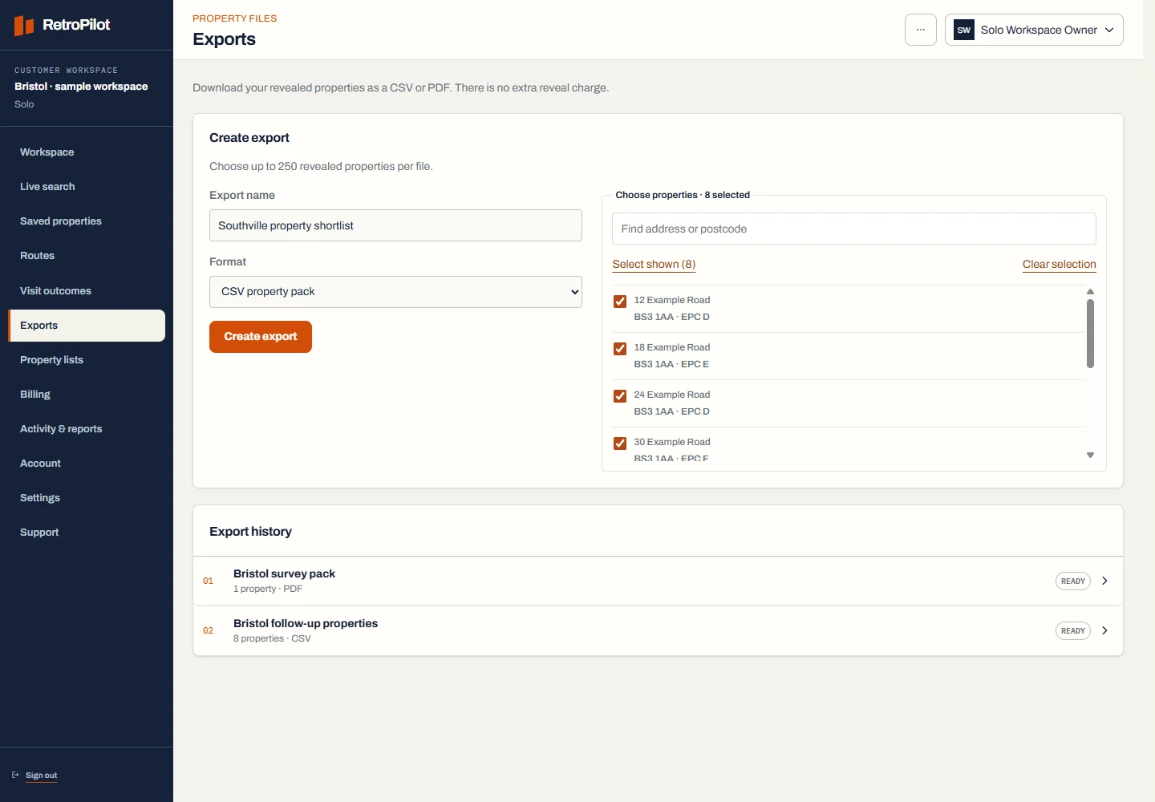Click 'Bristol · sample workspace' name
The image size is (1155, 802).
click(x=81, y=87)
